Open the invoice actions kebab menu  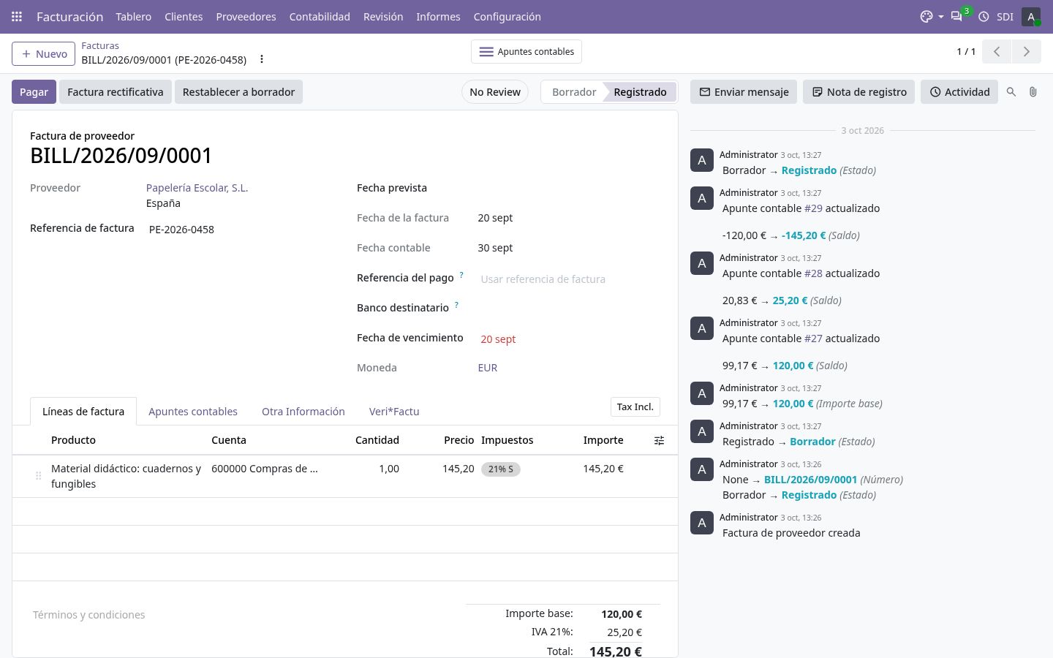pos(261,59)
